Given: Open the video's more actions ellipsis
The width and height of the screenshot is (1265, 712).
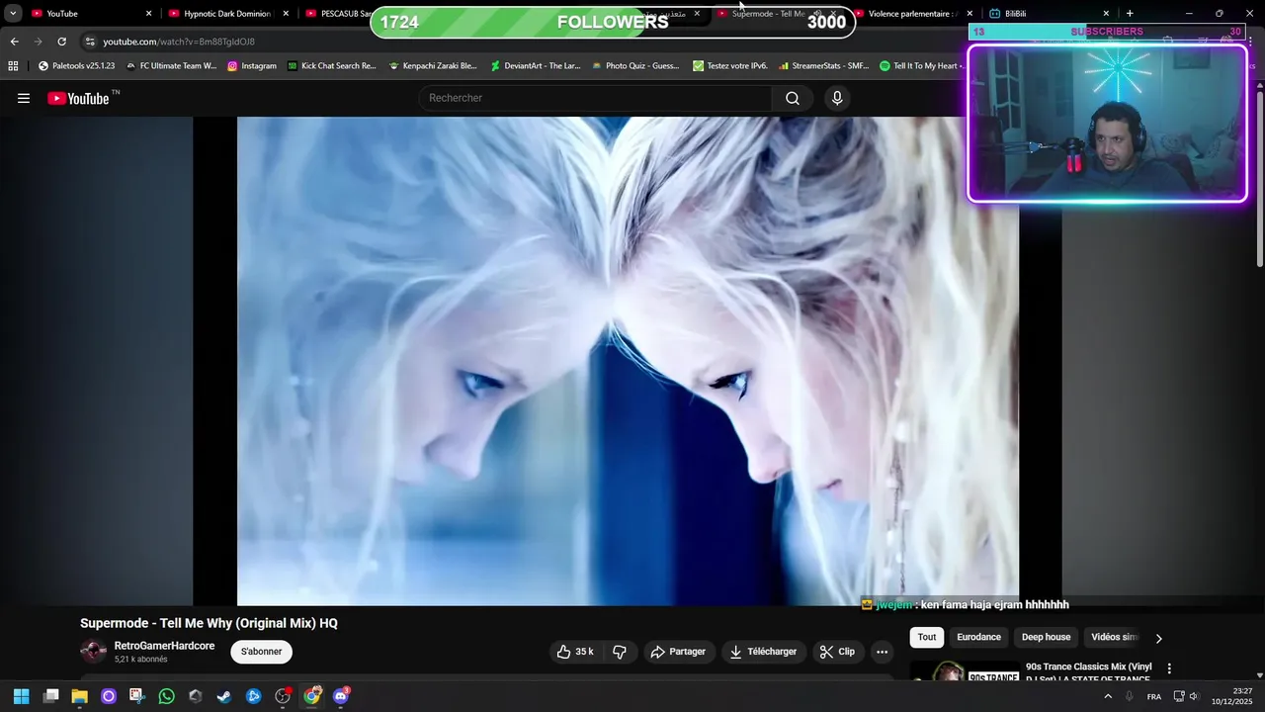Looking at the screenshot, I should click(x=882, y=652).
